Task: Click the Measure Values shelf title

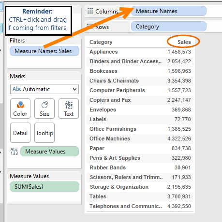Action: tap(30, 176)
